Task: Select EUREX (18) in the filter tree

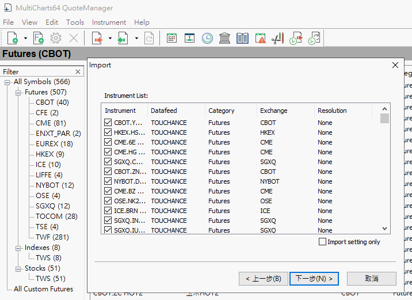Action: (x=54, y=144)
